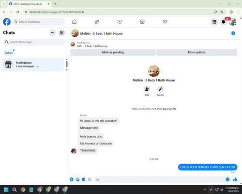Screen dimensions: 242x194
Task: Open tab search dropdown arrow
Action: click(x=4, y=4)
